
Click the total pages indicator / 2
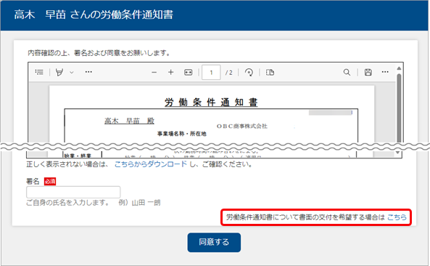[229, 73]
